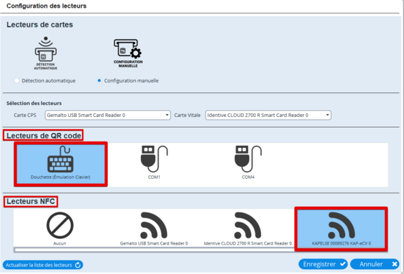
Task: Select the Configuration manuelle radio button
Action: pyautogui.click(x=99, y=81)
